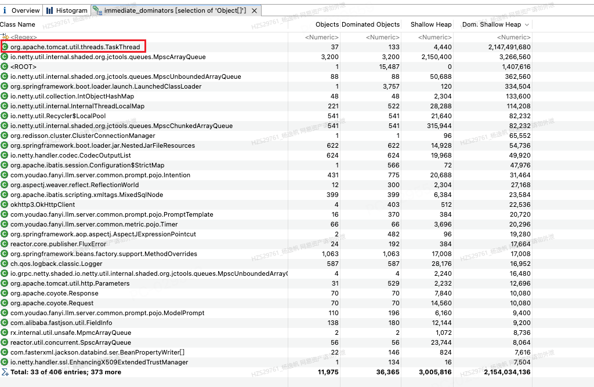
Task: Click class icon of NestedJarFileResources row
Action: click(x=5, y=145)
